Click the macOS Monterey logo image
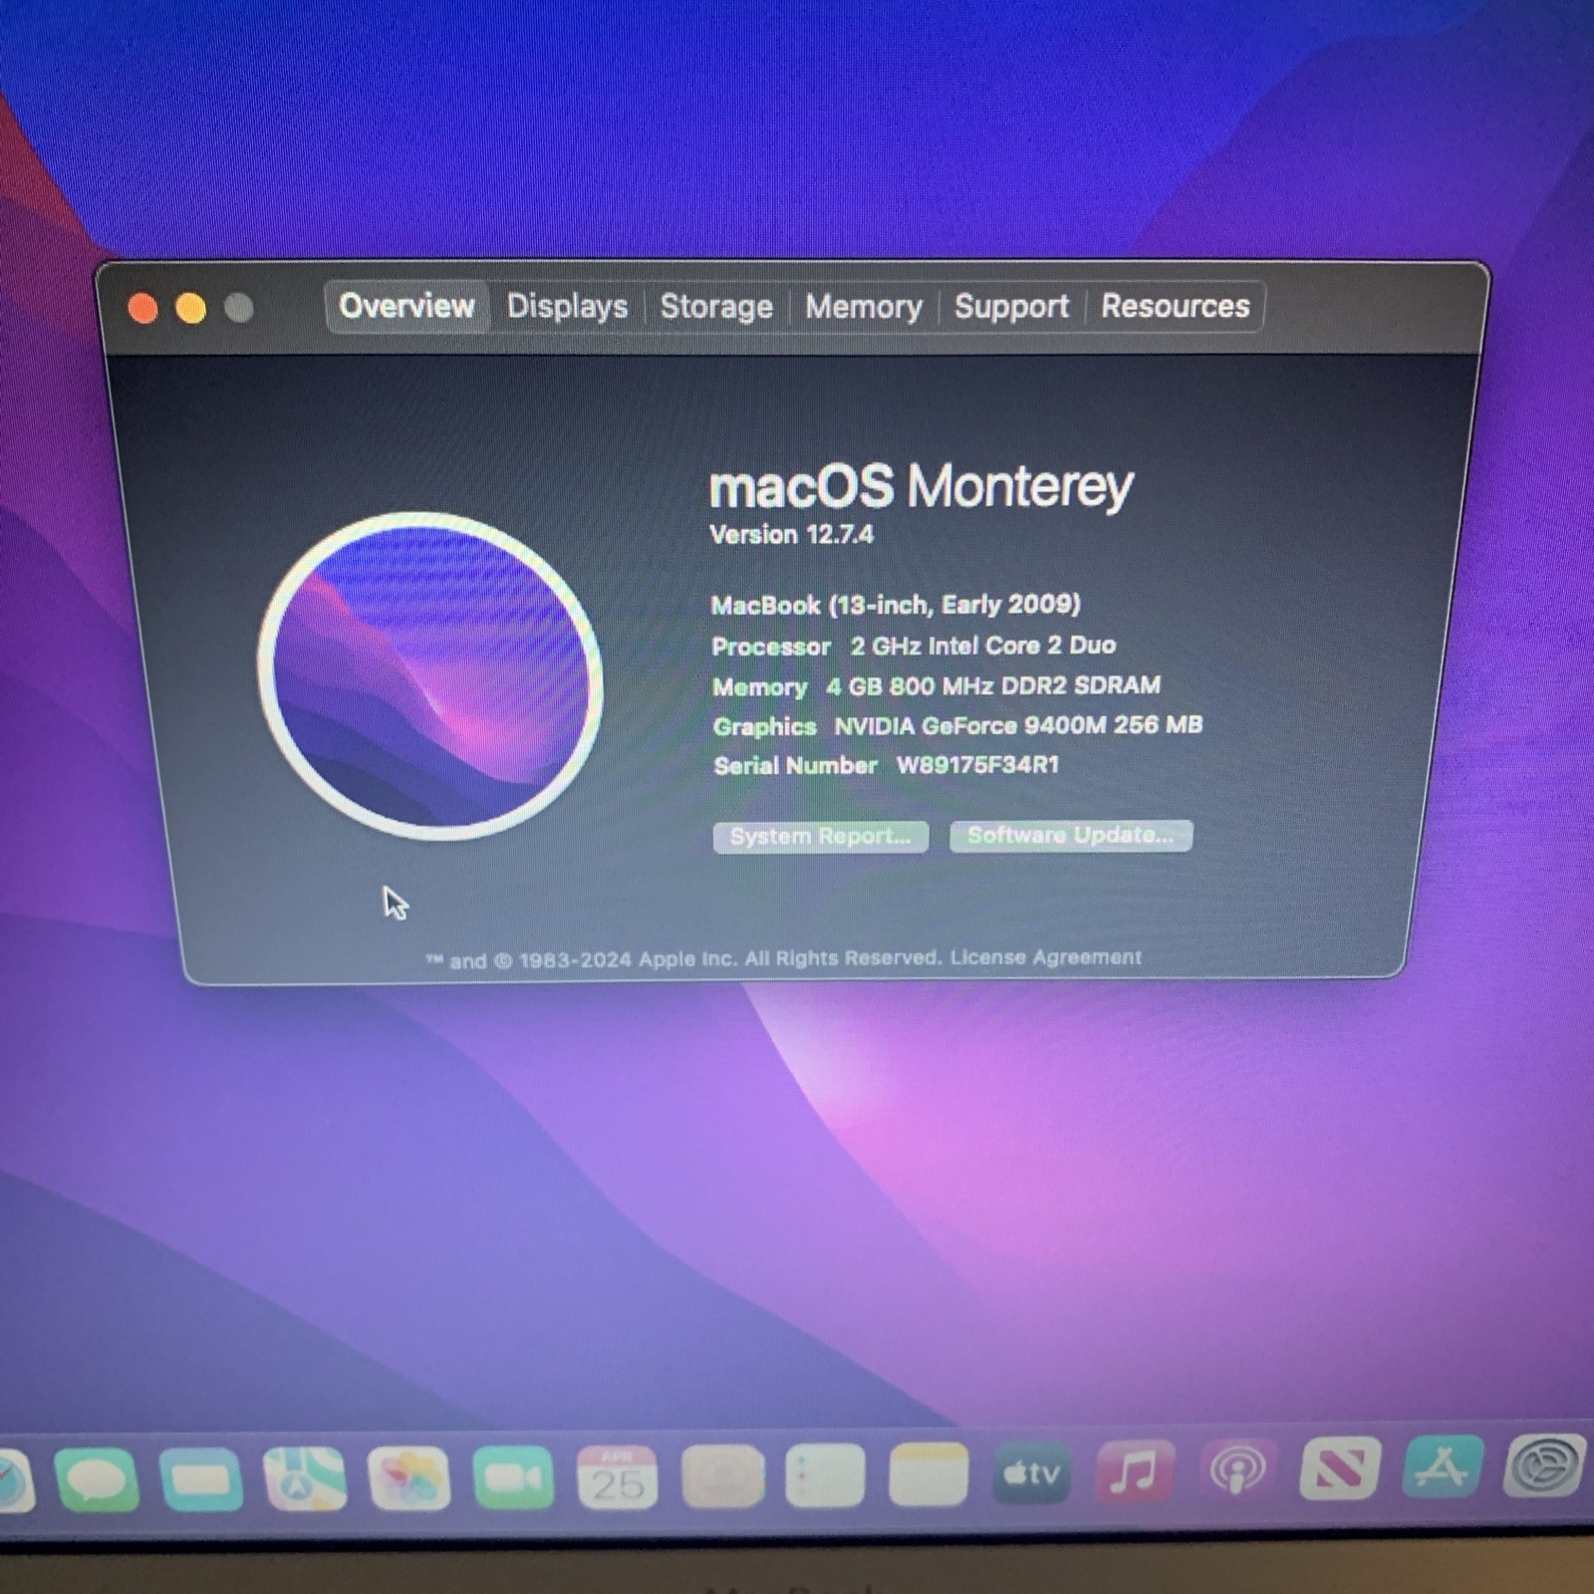Image resolution: width=1594 pixels, height=1594 pixels. pos(430,675)
